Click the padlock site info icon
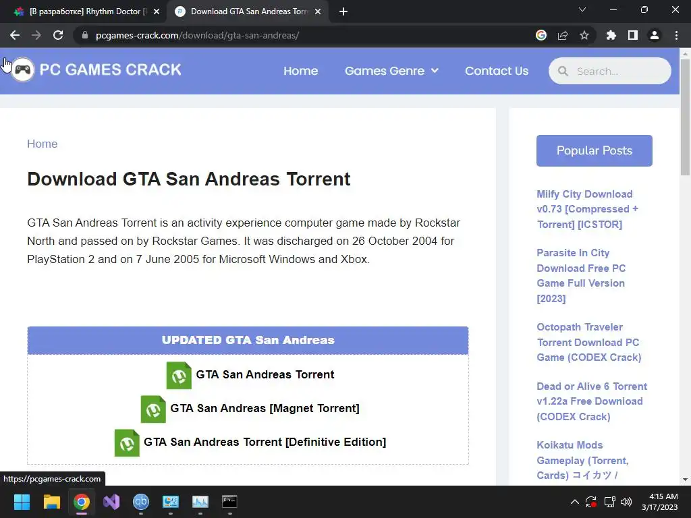The image size is (691, 518). pos(85,35)
